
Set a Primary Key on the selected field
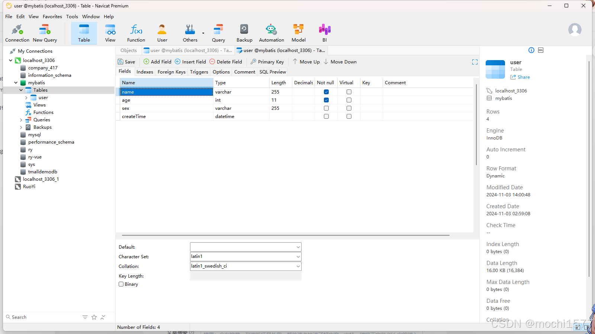pyautogui.click(x=267, y=62)
